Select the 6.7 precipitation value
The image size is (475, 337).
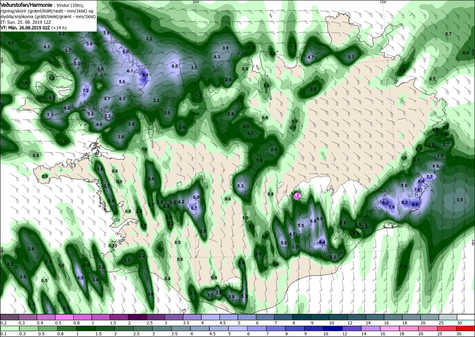pyautogui.click(x=194, y=208)
